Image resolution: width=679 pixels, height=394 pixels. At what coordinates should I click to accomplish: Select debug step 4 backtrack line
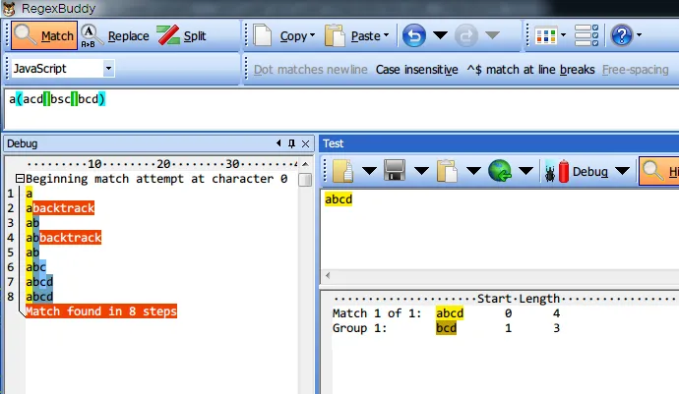click(x=63, y=238)
